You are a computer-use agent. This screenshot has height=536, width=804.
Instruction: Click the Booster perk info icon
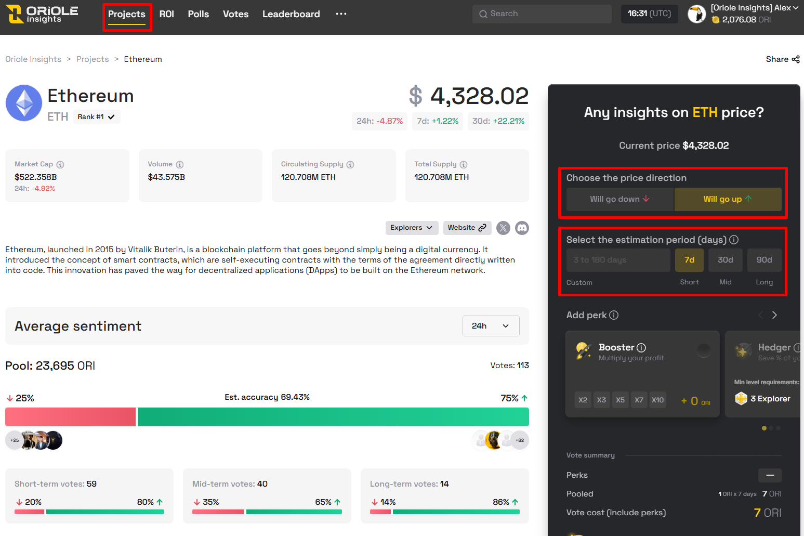pyautogui.click(x=641, y=348)
